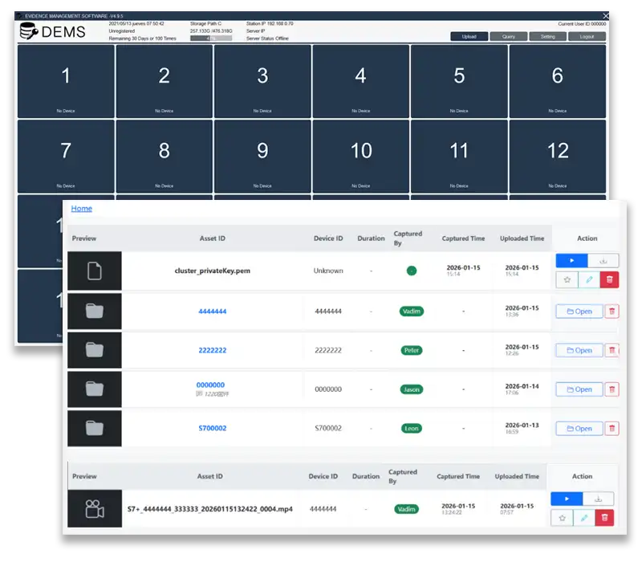Click the Upload button in DEMS window
Viewport: 642px width, 562px height.
click(x=469, y=36)
